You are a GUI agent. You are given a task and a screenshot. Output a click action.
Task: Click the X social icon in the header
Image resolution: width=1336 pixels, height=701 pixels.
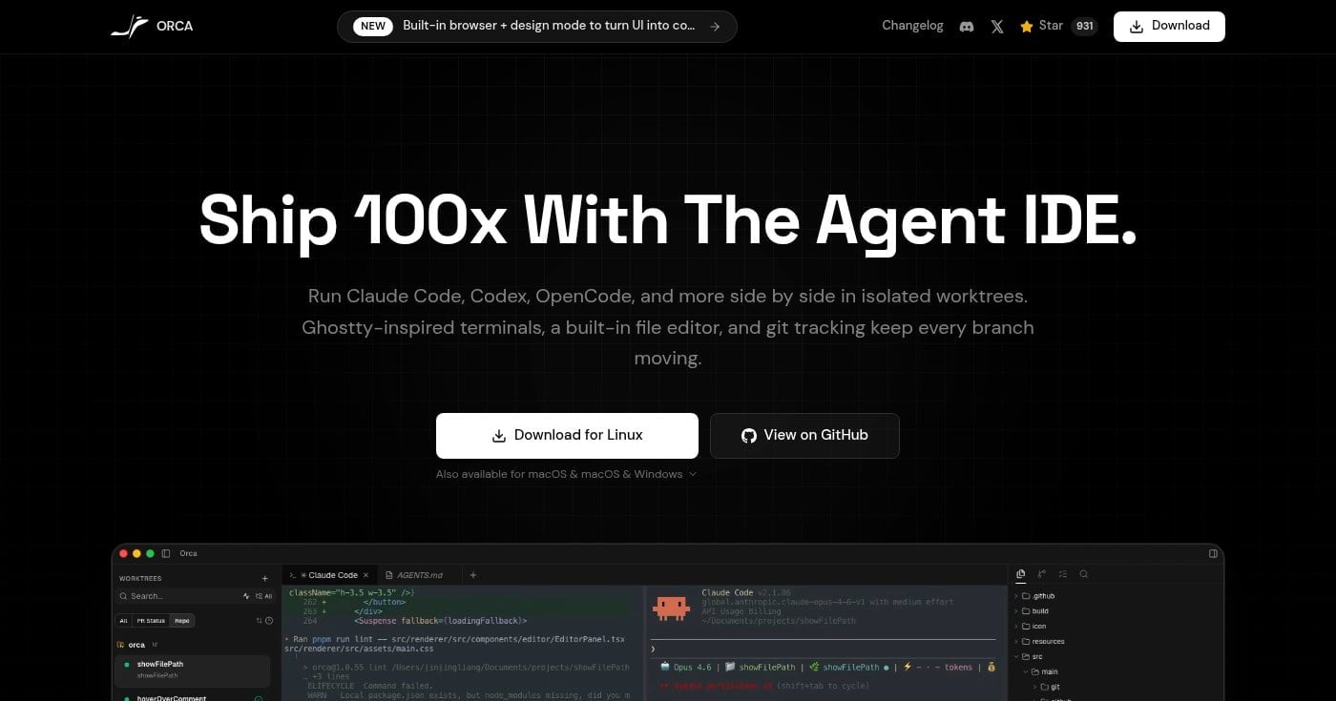pyautogui.click(x=997, y=26)
